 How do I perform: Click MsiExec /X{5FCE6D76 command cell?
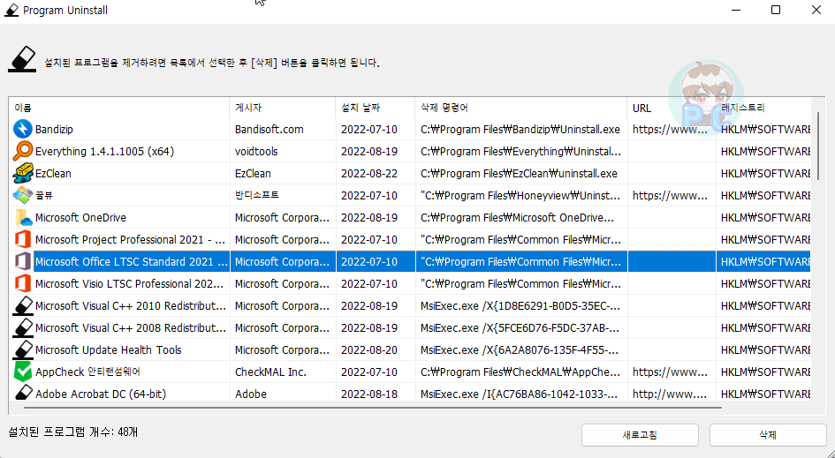pos(520,328)
